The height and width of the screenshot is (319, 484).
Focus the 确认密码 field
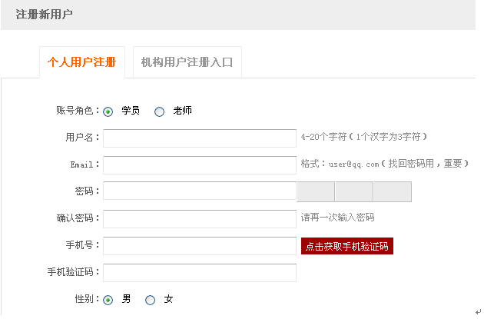tap(199, 218)
